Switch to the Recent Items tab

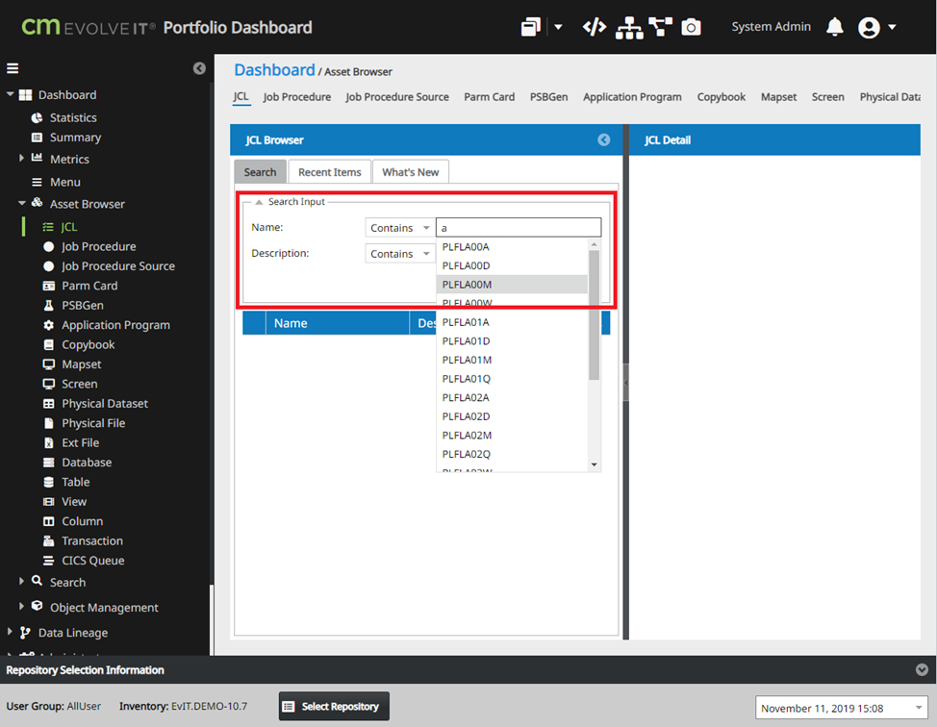coord(330,172)
